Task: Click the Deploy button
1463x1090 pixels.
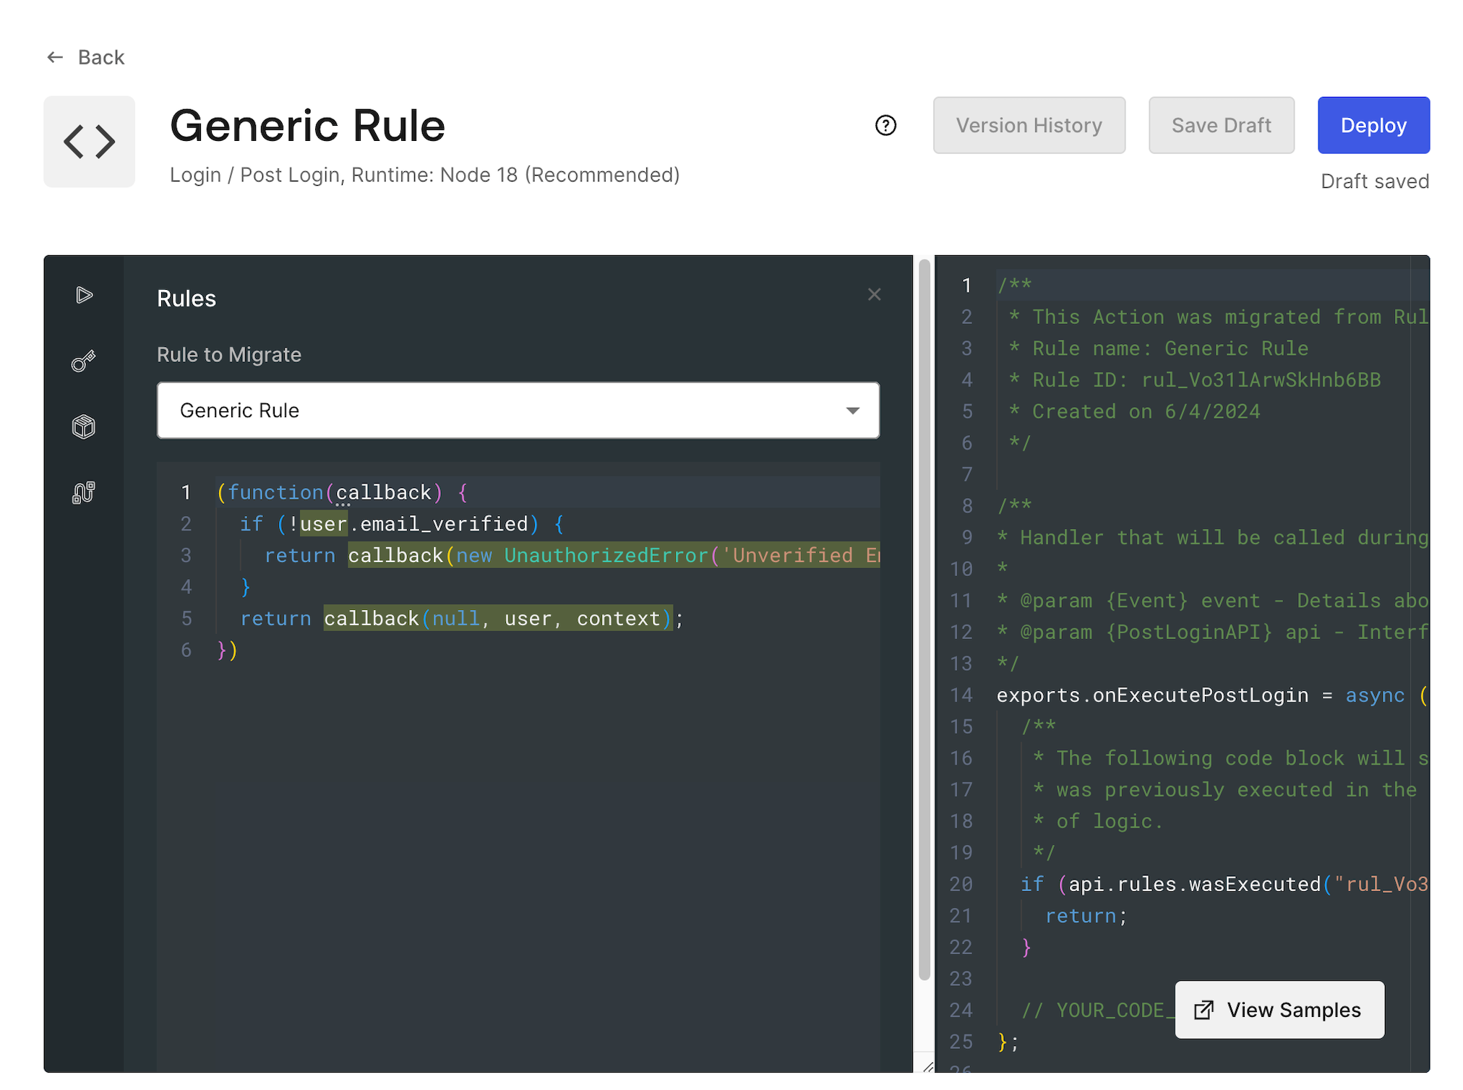Action: [x=1373, y=125]
